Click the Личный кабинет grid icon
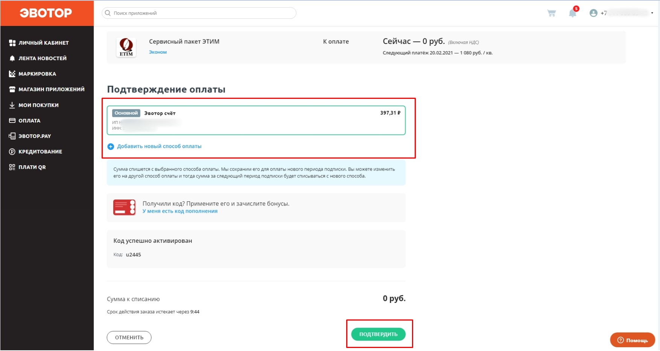Viewport: 660px width, 351px height. point(12,43)
